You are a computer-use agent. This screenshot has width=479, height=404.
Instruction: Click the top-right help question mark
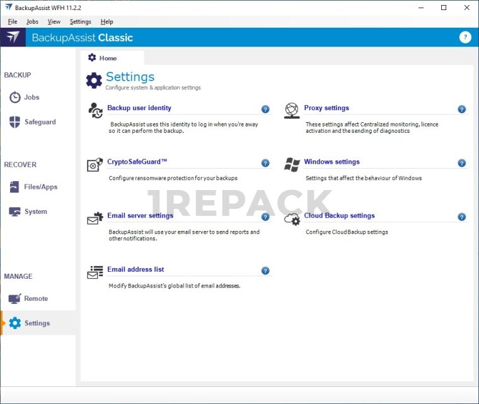[465, 37]
